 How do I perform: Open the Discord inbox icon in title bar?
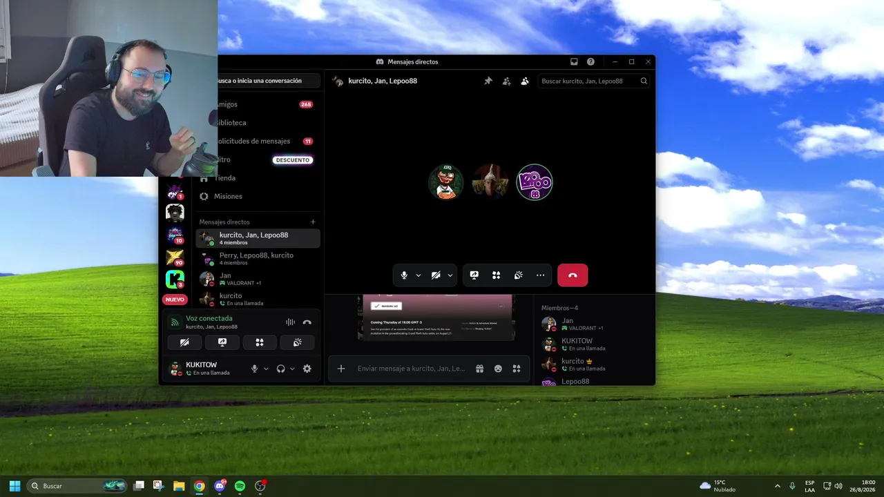tap(574, 61)
